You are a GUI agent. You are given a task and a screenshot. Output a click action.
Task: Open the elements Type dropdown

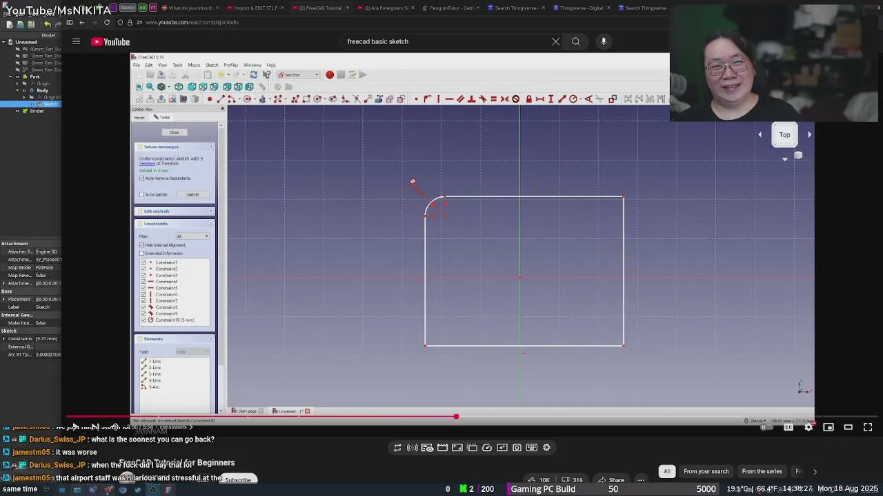coord(192,352)
